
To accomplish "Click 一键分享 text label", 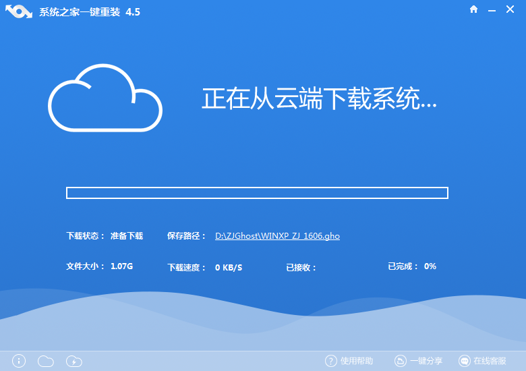I will [x=426, y=361].
